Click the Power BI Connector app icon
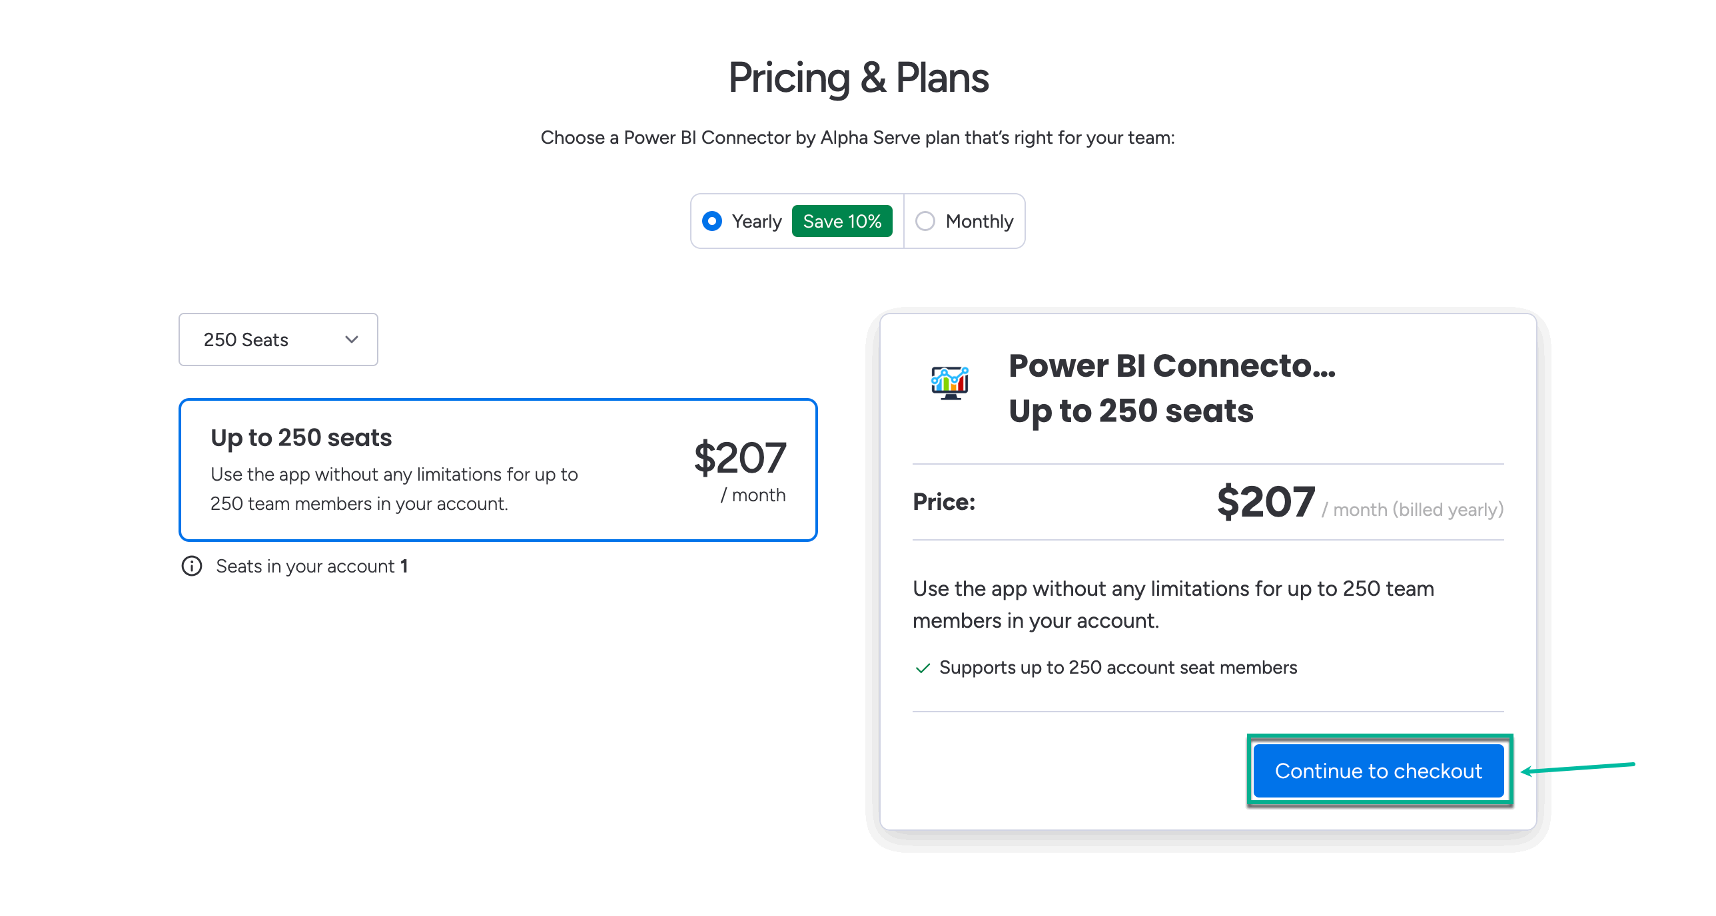Screen dimensions: 1716x916 pos(949,383)
